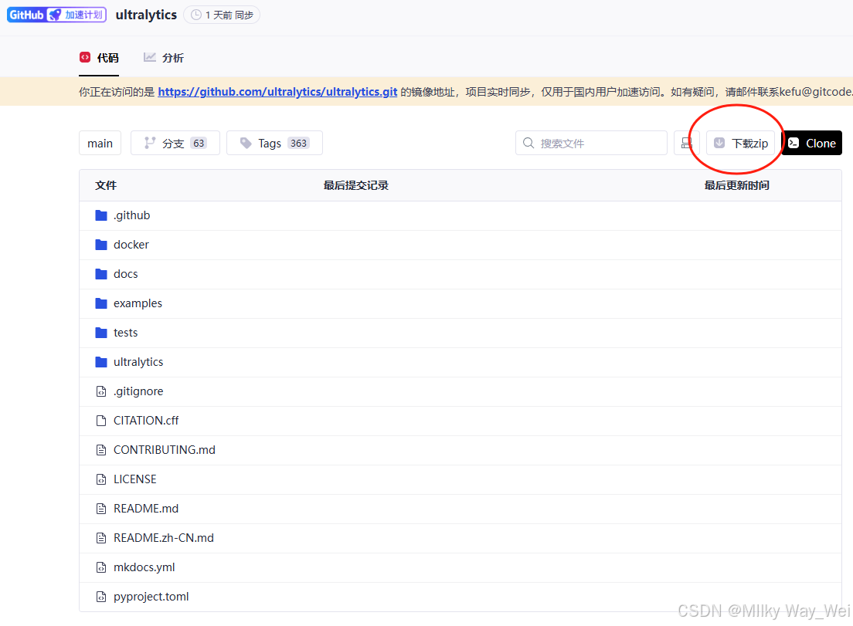The width and height of the screenshot is (853, 626).
Task: Click the layout icon button beside the search box
Action: (687, 143)
